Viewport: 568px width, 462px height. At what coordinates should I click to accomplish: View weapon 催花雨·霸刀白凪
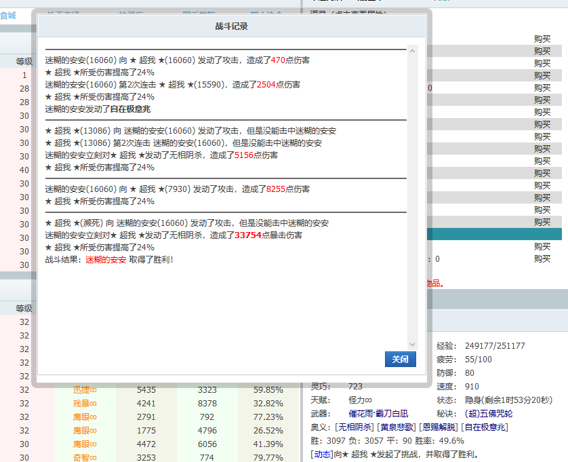(378, 414)
